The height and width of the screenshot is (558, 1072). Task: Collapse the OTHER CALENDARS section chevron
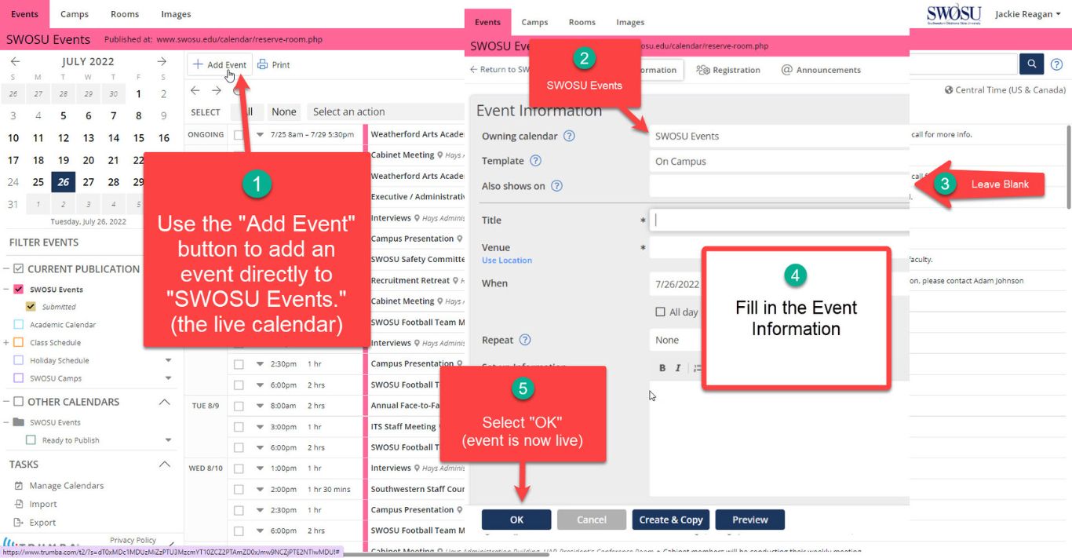[x=164, y=401]
